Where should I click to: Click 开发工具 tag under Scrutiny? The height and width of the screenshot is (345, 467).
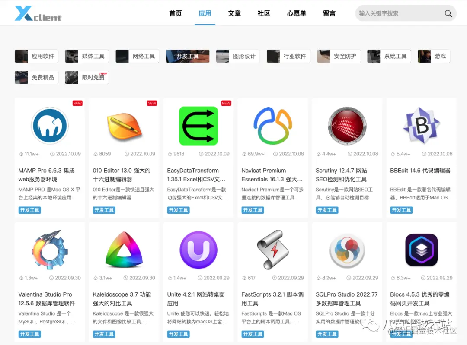(x=327, y=210)
